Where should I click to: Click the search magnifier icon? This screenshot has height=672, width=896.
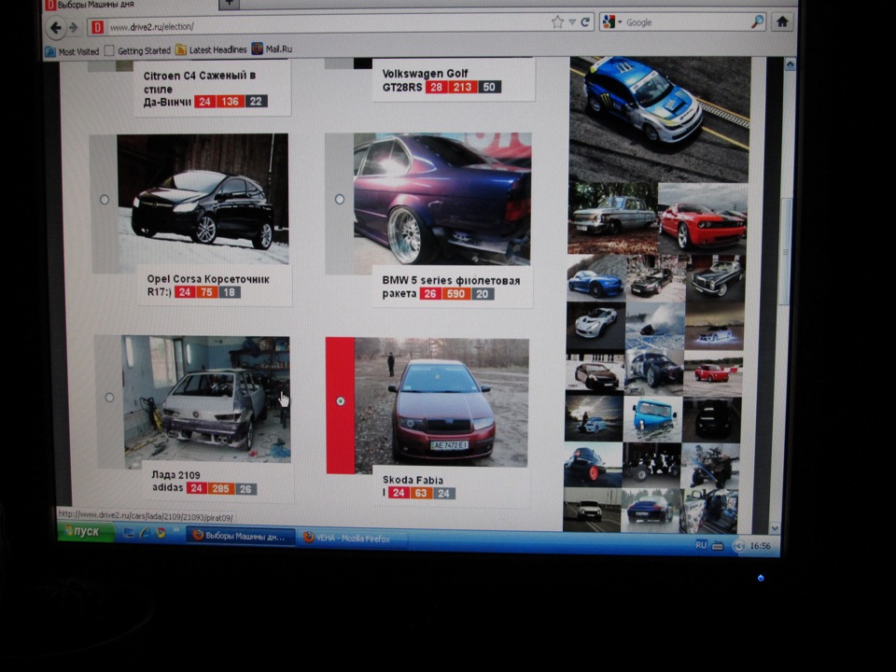point(757,21)
